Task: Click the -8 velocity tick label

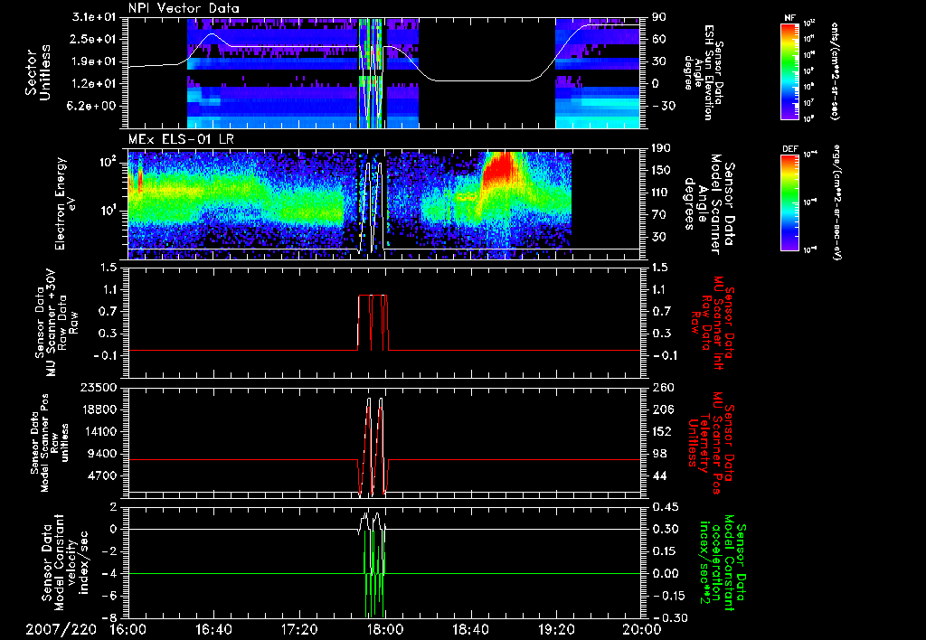Action: coord(109,618)
